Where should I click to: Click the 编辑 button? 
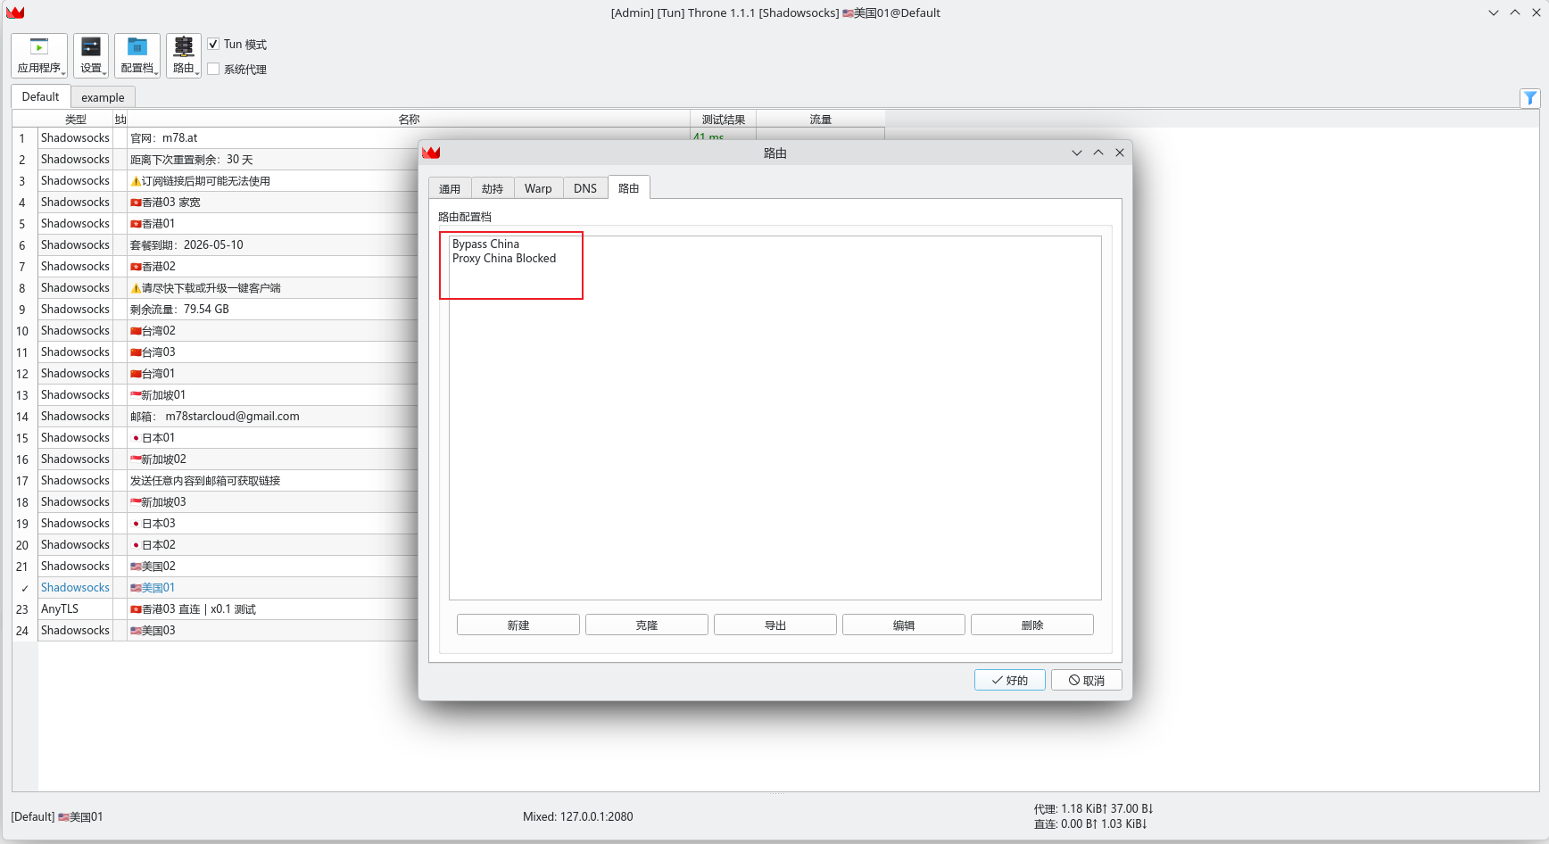point(904,625)
